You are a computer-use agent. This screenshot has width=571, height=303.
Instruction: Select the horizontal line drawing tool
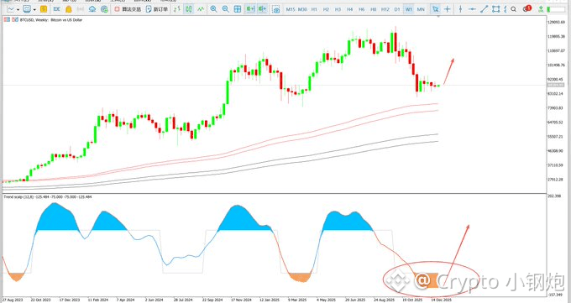point(472,9)
